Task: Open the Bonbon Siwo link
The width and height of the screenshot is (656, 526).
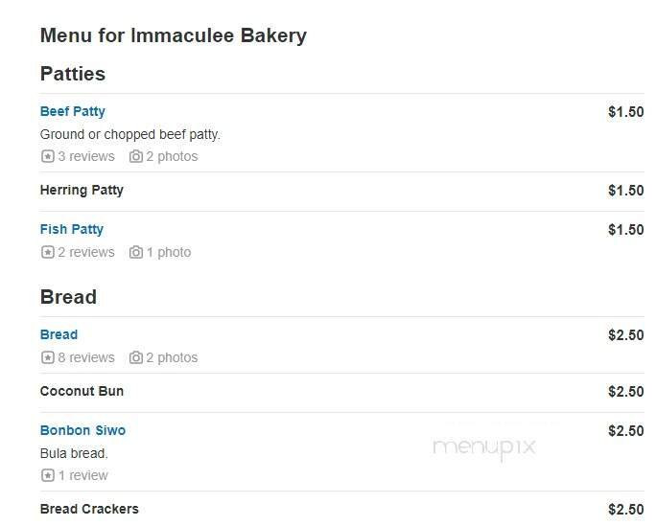Action: click(82, 430)
